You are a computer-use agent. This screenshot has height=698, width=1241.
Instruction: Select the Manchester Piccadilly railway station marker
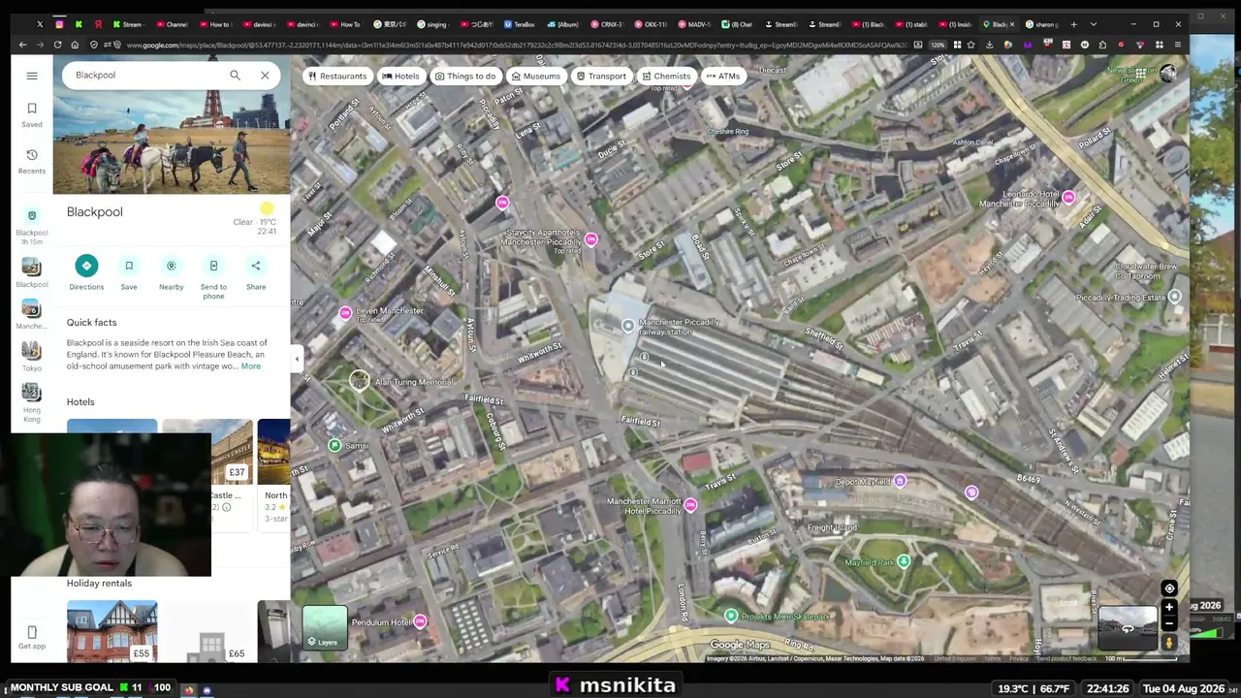coord(628,327)
